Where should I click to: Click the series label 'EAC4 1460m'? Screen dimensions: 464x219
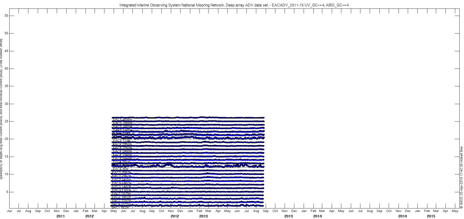(x=122, y=158)
